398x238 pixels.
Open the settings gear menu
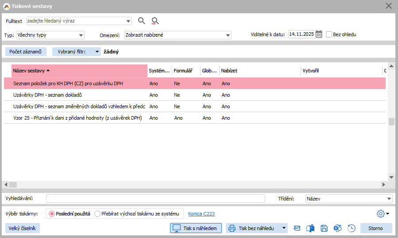(382, 214)
